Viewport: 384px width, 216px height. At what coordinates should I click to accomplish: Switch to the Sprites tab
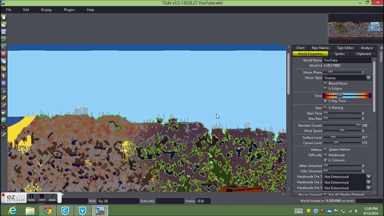point(340,54)
